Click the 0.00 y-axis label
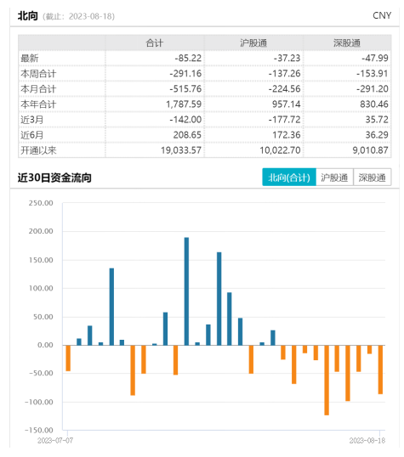This screenshot has height=457, width=404. click(45, 345)
